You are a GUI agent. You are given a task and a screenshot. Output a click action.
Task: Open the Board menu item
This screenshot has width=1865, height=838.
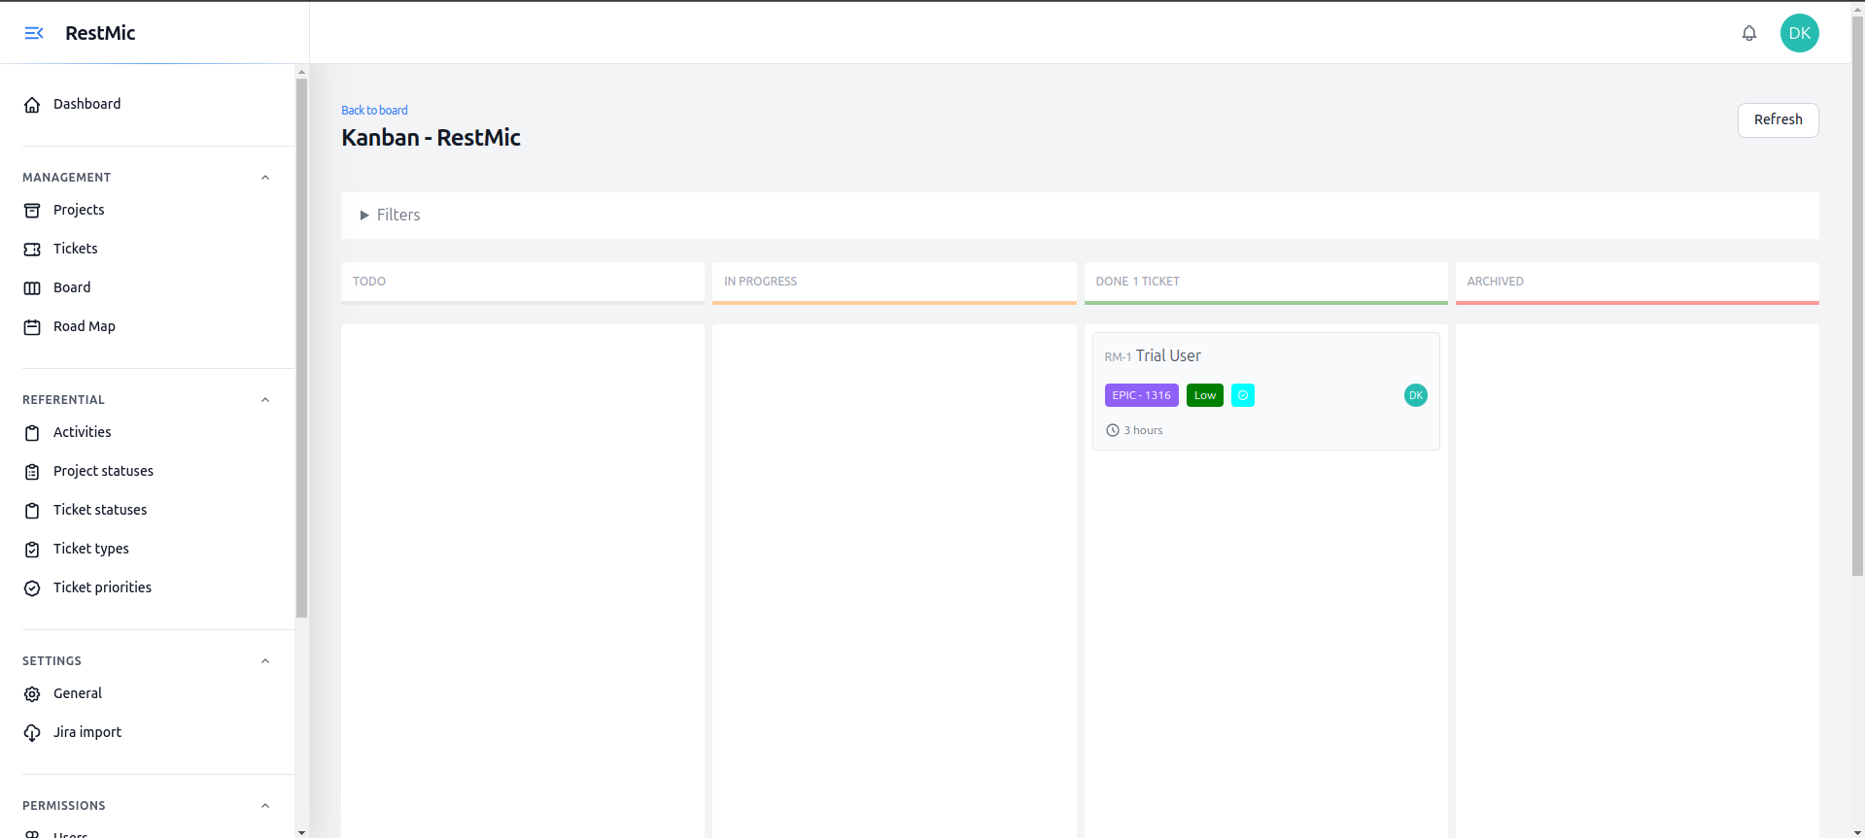pos(72,287)
